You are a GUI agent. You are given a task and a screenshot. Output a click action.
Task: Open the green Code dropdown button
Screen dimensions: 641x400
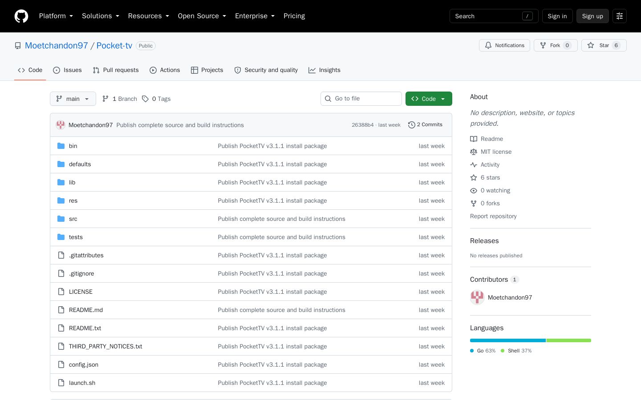(429, 99)
